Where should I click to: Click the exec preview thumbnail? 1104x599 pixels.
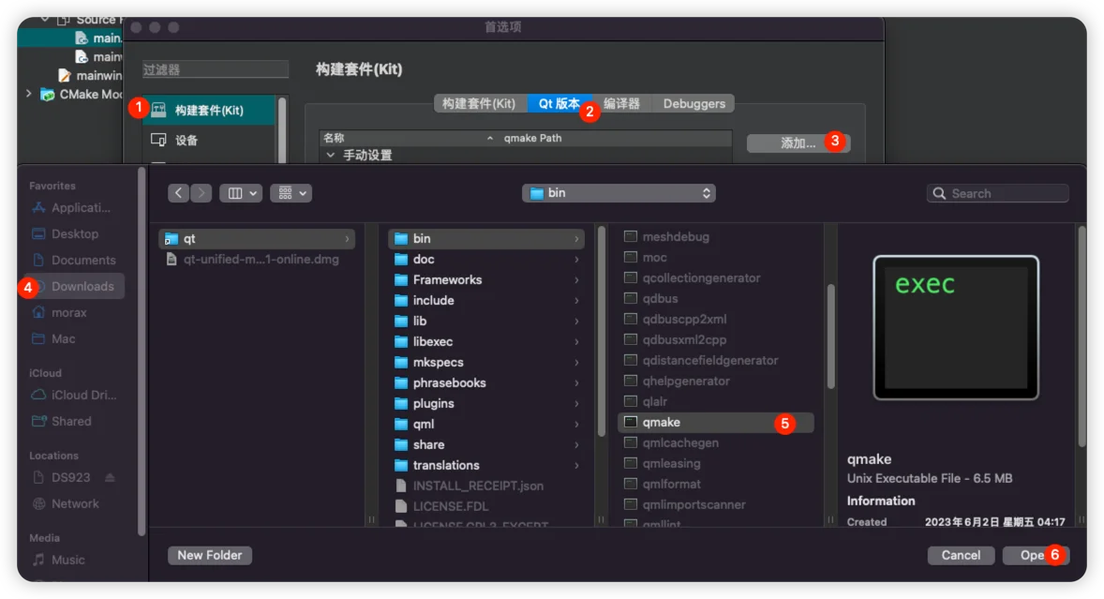[x=955, y=328]
